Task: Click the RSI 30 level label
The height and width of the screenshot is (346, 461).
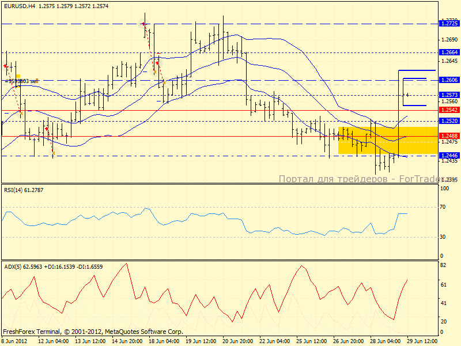Action: [443, 237]
